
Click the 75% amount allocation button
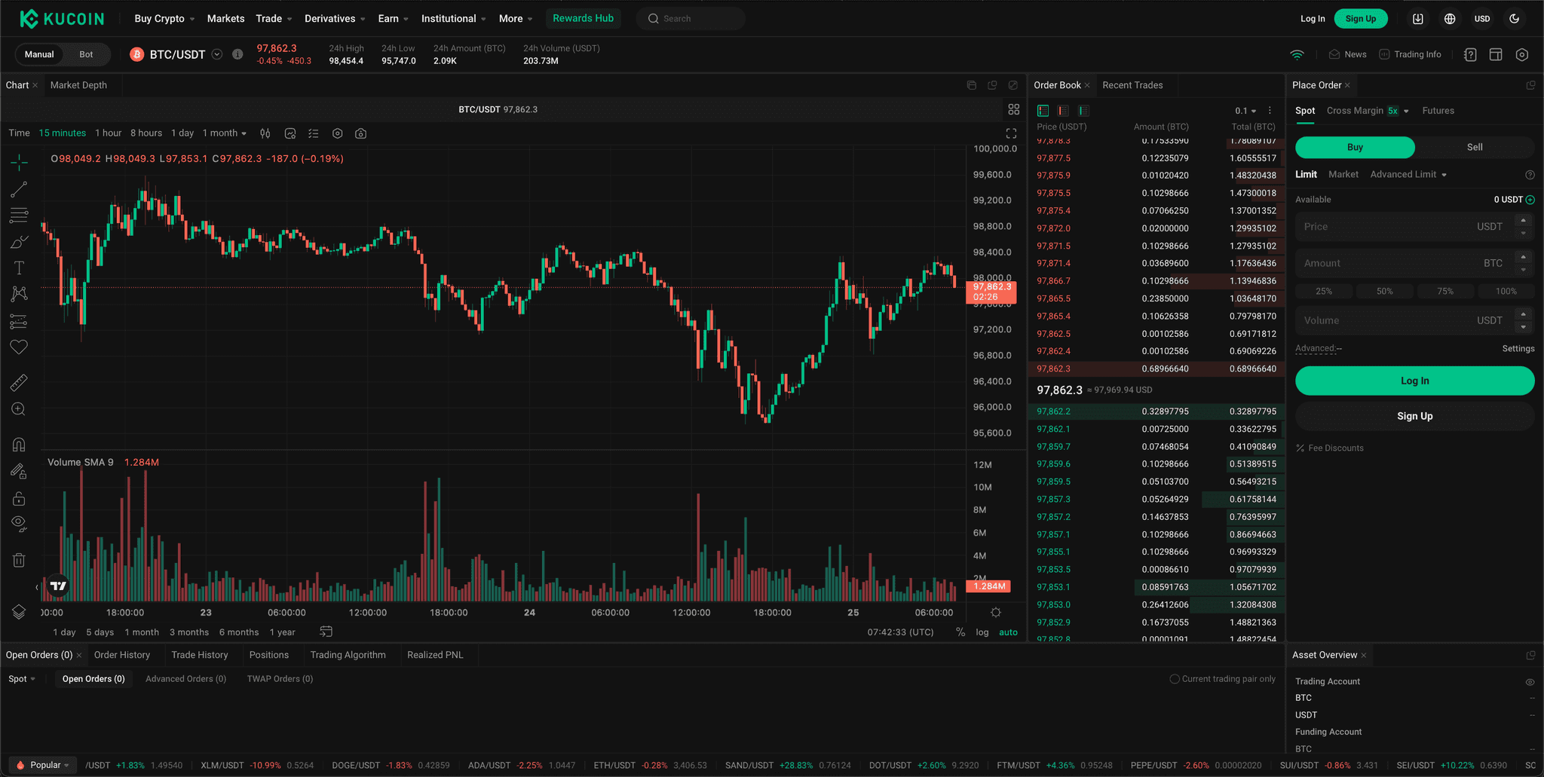1445,290
